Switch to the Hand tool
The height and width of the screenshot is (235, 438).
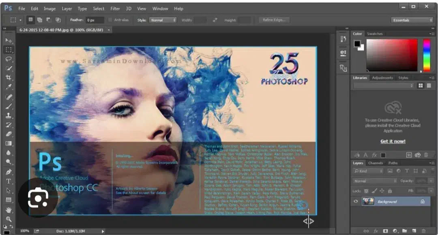point(9,209)
